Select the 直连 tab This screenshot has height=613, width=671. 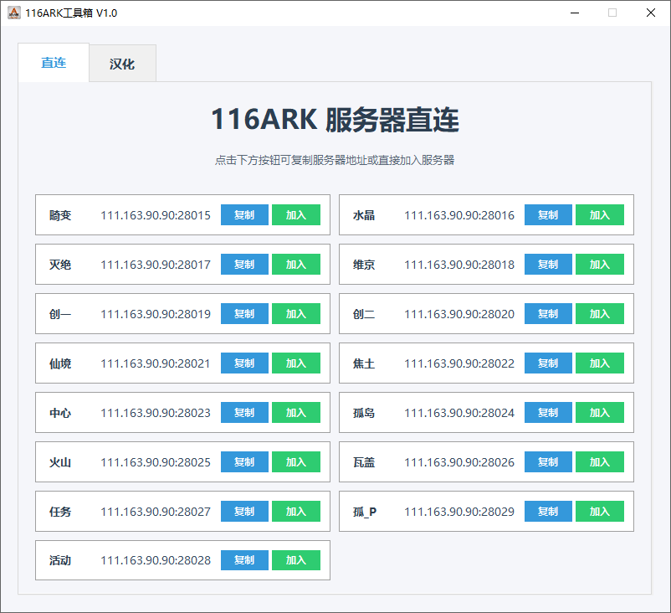54,63
